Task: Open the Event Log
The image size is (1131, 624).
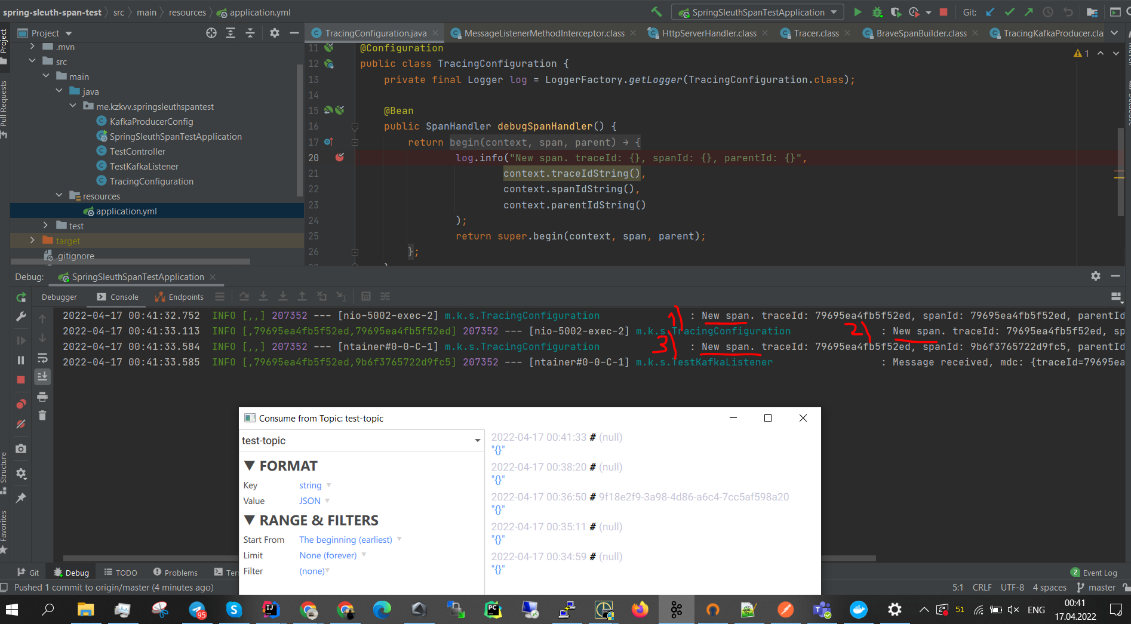Action: [1094, 573]
